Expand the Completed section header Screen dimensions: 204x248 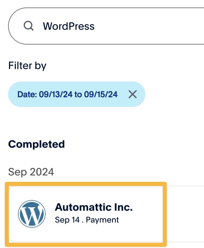tap(37, 144)
